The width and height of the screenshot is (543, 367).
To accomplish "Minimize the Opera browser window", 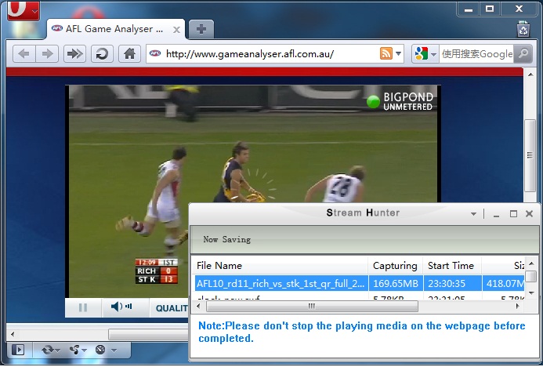I will (x=469, y=9).
